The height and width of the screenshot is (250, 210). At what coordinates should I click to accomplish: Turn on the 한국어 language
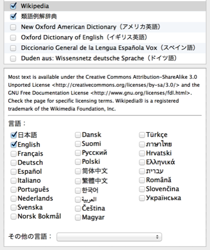[x=78, y=191]
